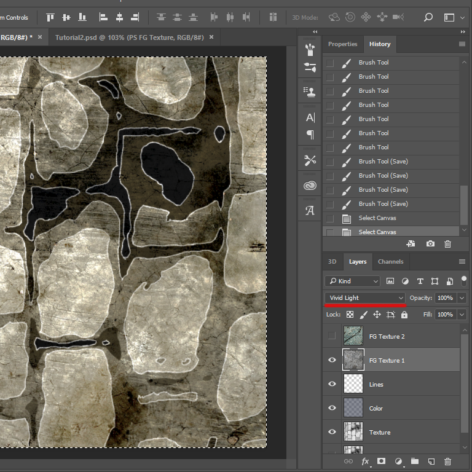Viewport: 472px width, 472px height.
Task: Delete current history state trash icon
Action: pos(447,244)
